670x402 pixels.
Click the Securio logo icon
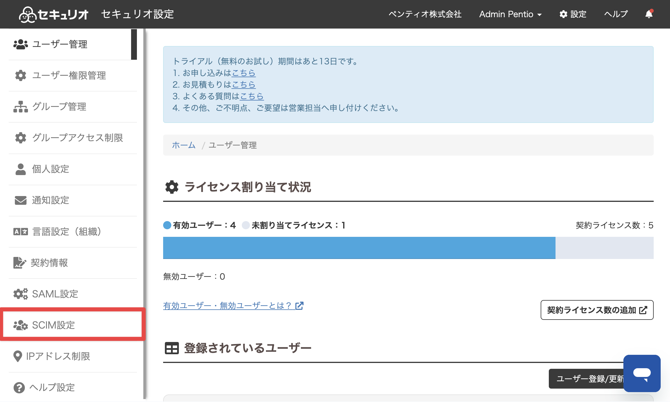[x=28, y=14]
